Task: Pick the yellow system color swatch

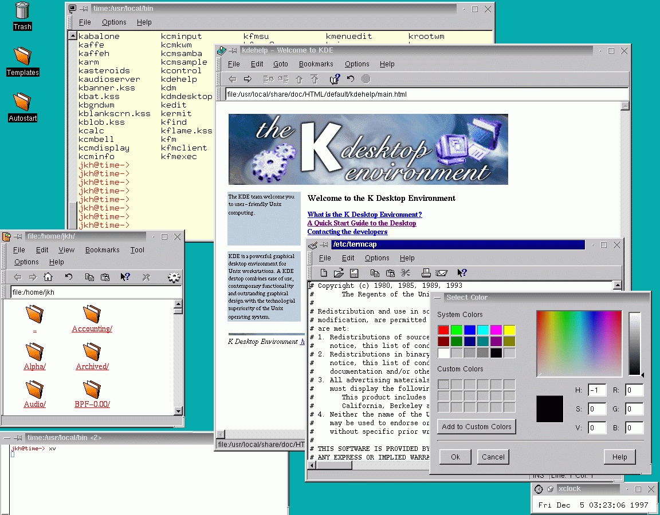Action: point(509,330)
